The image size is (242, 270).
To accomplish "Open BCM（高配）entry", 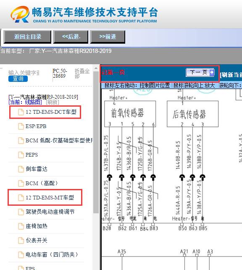I will coord(42,183).
